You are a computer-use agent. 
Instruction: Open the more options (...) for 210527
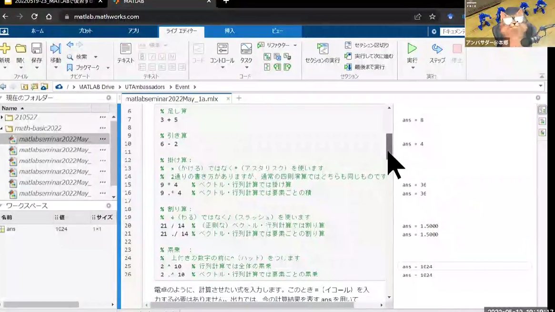coord(102,118)
